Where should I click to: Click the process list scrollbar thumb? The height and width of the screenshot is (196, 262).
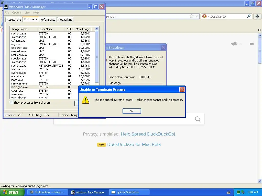pyautogui.click(x=97, y=57)
